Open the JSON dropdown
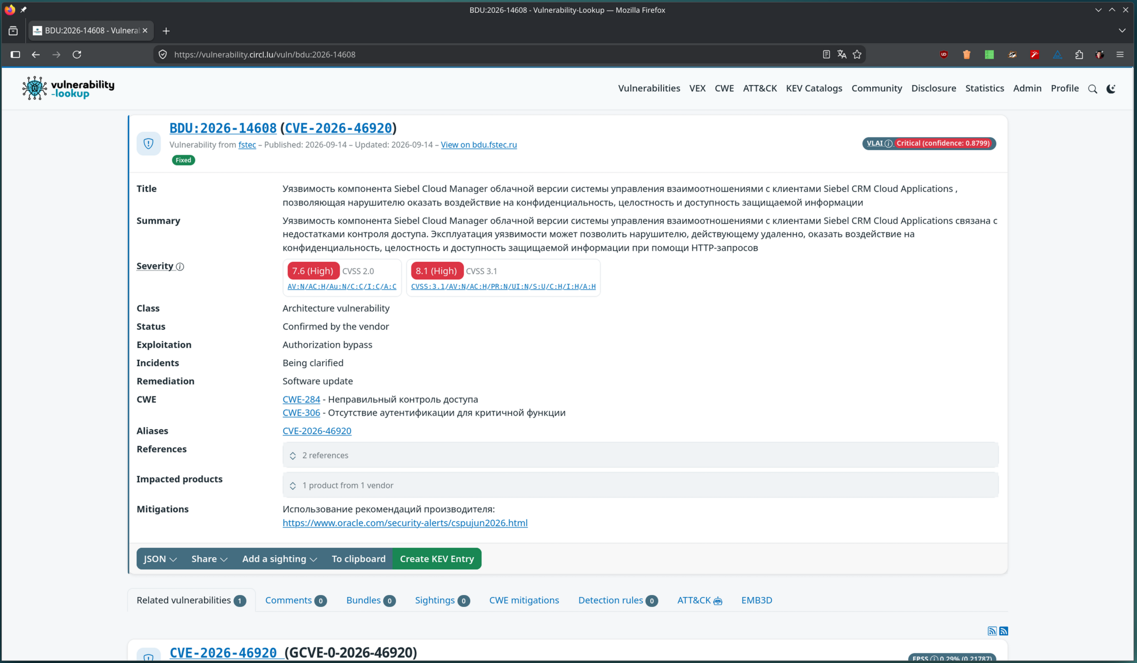The width and height of the screenshot is (1137, 663). click(x=160, y=559)
